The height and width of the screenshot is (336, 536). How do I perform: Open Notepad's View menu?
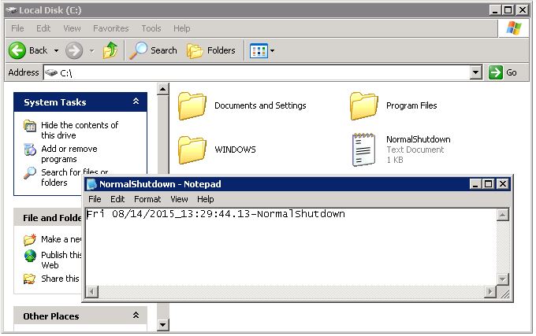coord(179,199)
